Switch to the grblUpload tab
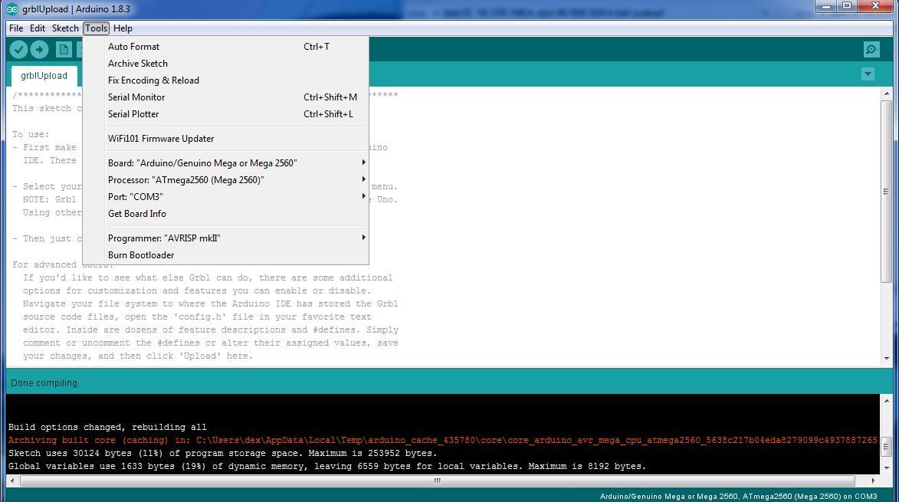The image size is (899, 502). 44,76
